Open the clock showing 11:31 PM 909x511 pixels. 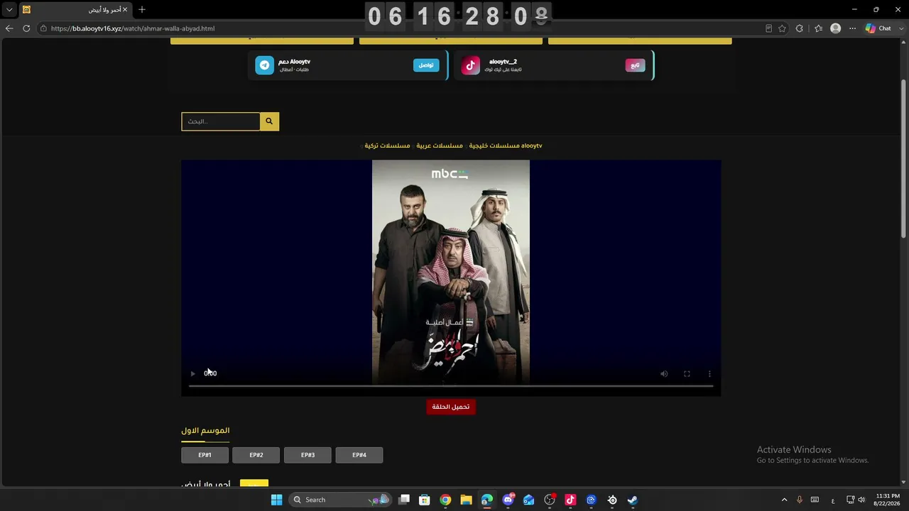click(x=888, y=500)
